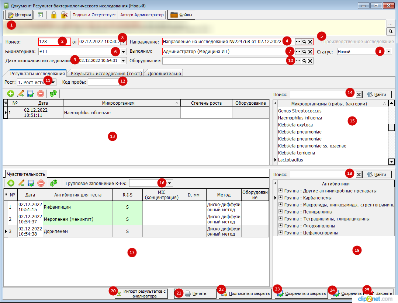Expand group Другие антимикробные препараты
Image resolution: width=398 pixels, height=303 pixels.
280,191
